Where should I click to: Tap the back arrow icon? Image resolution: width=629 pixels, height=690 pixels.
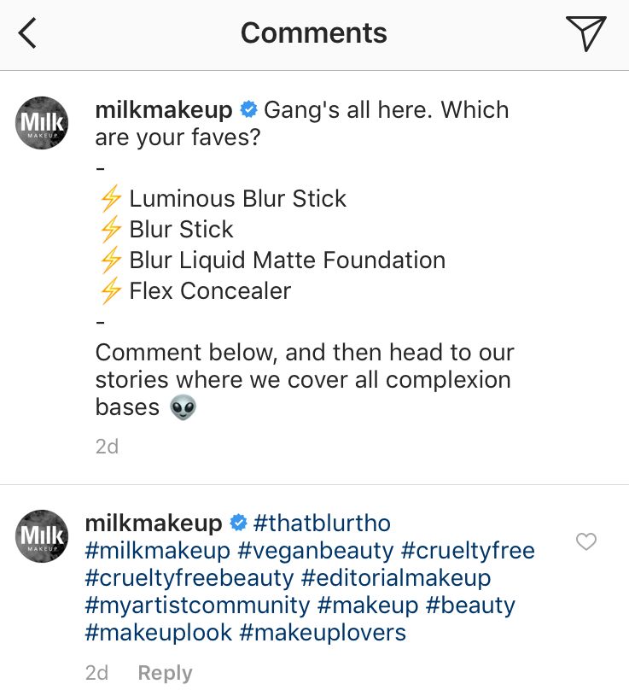click(28, 33)
